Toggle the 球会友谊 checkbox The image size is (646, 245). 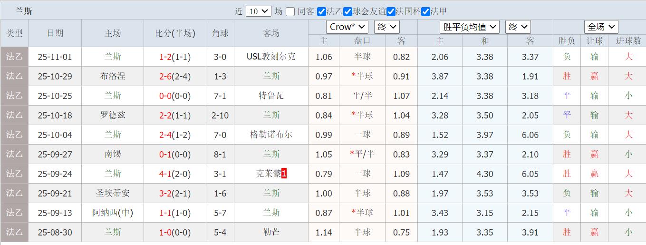348,11
